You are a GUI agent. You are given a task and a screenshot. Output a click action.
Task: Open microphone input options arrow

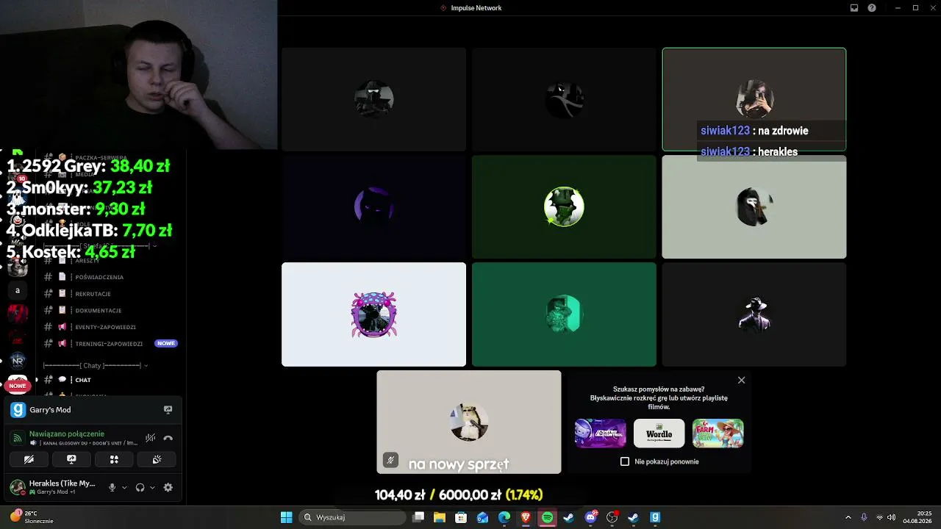pos(124,487)
